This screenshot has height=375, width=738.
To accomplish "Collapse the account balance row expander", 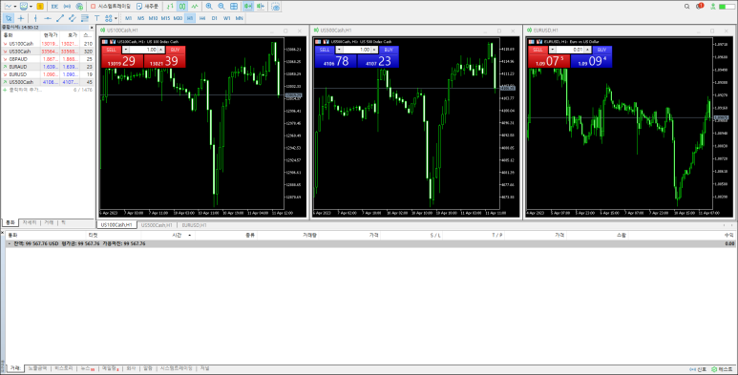I will pyautogui.click(x=10, y=243).
